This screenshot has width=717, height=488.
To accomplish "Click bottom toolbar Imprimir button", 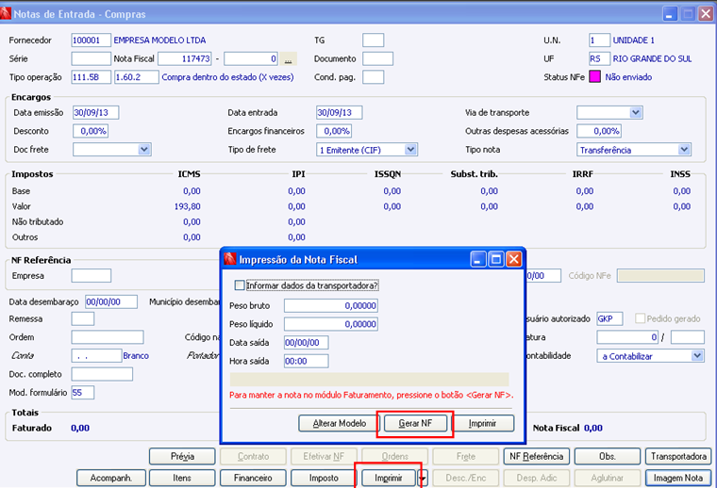I will 389,478.
